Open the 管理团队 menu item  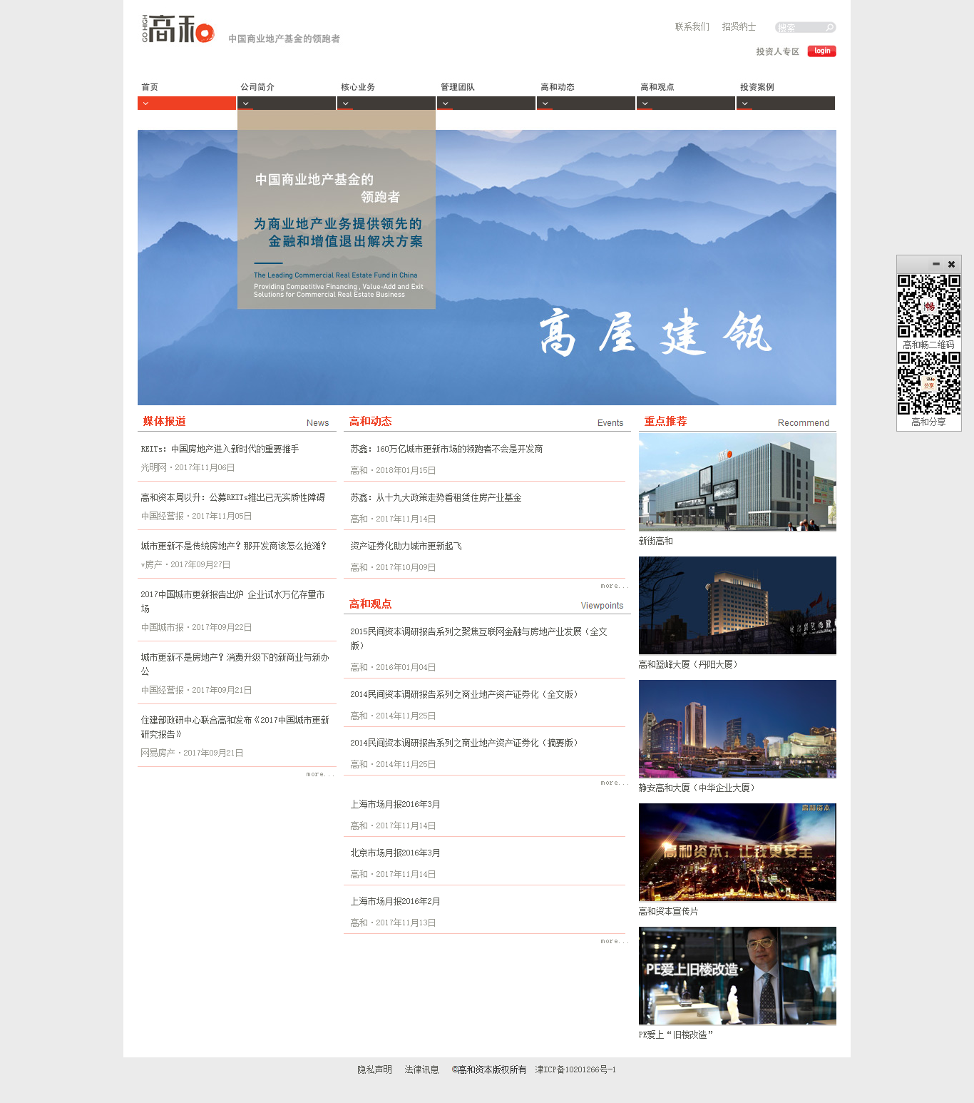(x=458, y=87)
